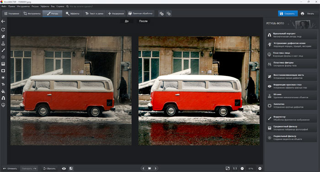Go to next photo with right chevron
This screenshot has height=172, width=320.
(x=155, y=168)
